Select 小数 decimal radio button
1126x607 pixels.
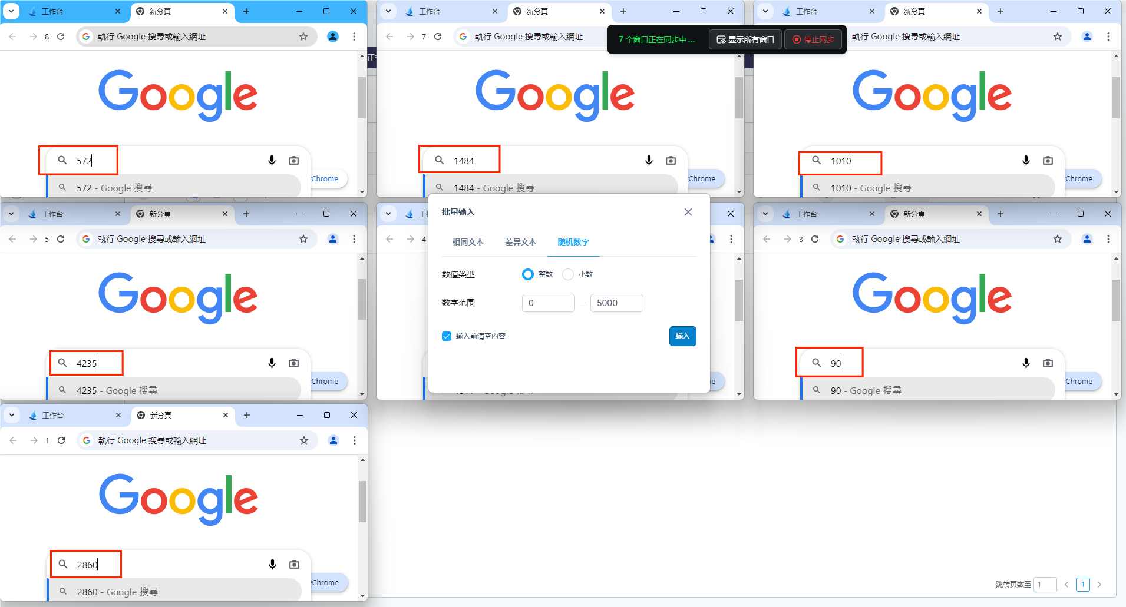tap(568, 274)
